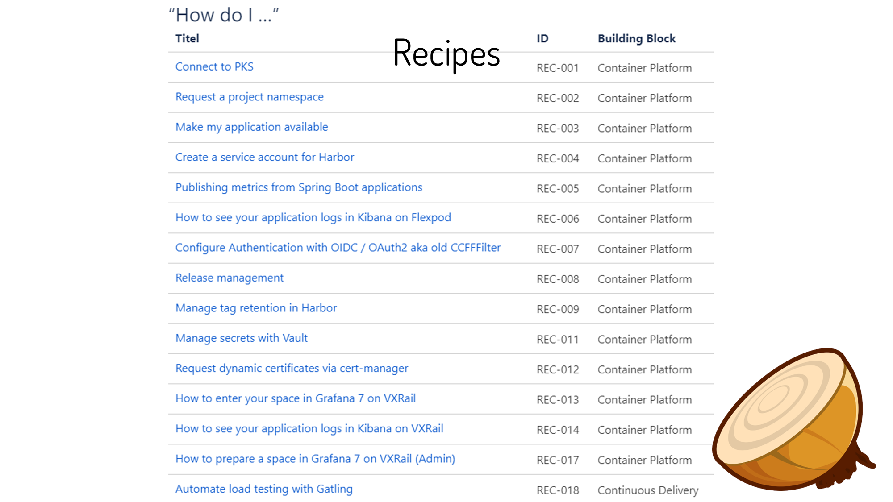Image resolution: width=893 pixels, height=502 pixels.
Task: Open Configure Authentication with OIDC recipe
Action: (338, 248)
